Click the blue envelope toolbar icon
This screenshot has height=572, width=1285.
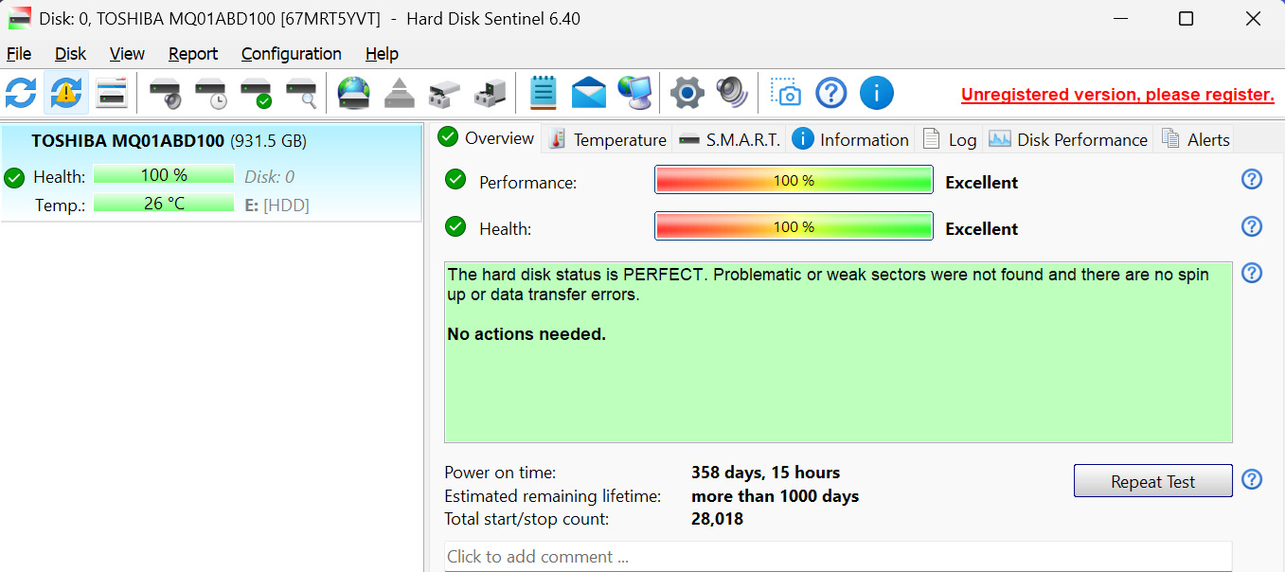pyautogui.click(x=589, y=93)
